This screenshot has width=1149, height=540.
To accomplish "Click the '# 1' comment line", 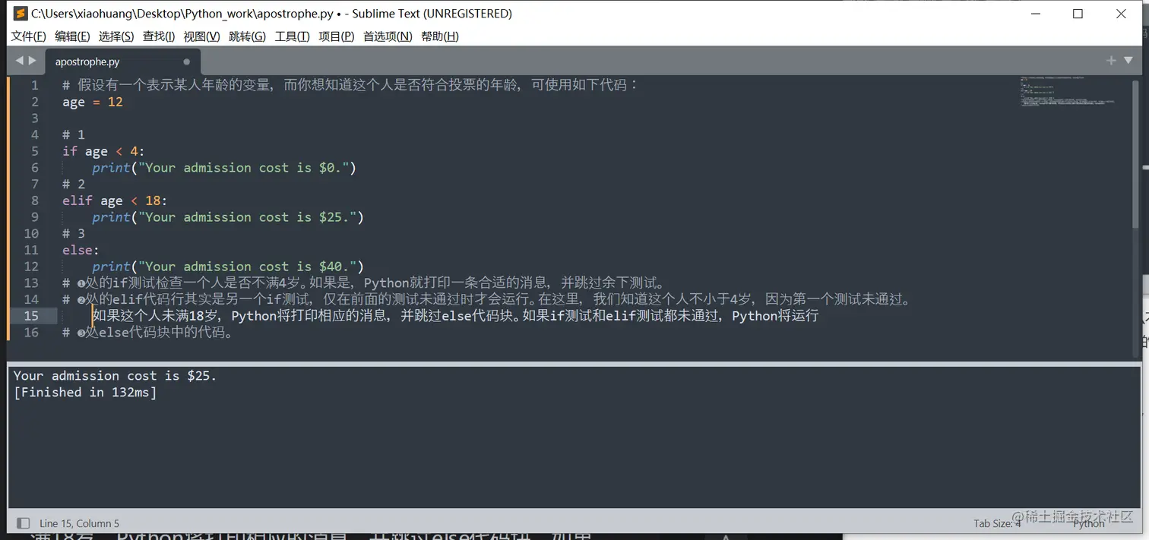I will (74, 134).
